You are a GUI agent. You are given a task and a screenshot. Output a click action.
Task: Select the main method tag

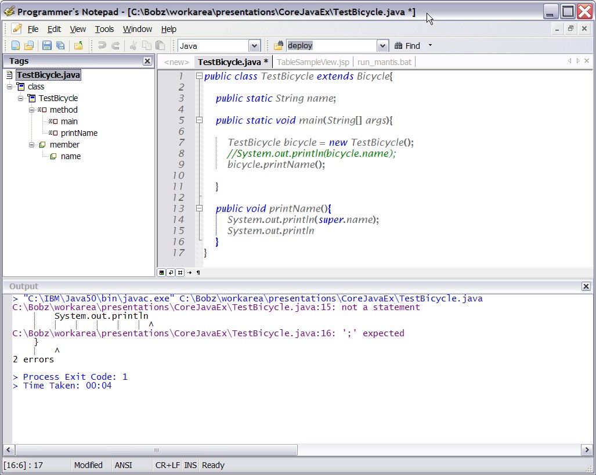point(69,121)
